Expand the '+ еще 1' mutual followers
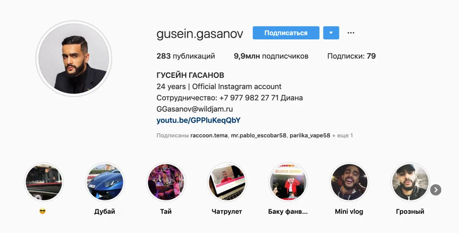Viewport: 459px width, 233px height. 342,136
